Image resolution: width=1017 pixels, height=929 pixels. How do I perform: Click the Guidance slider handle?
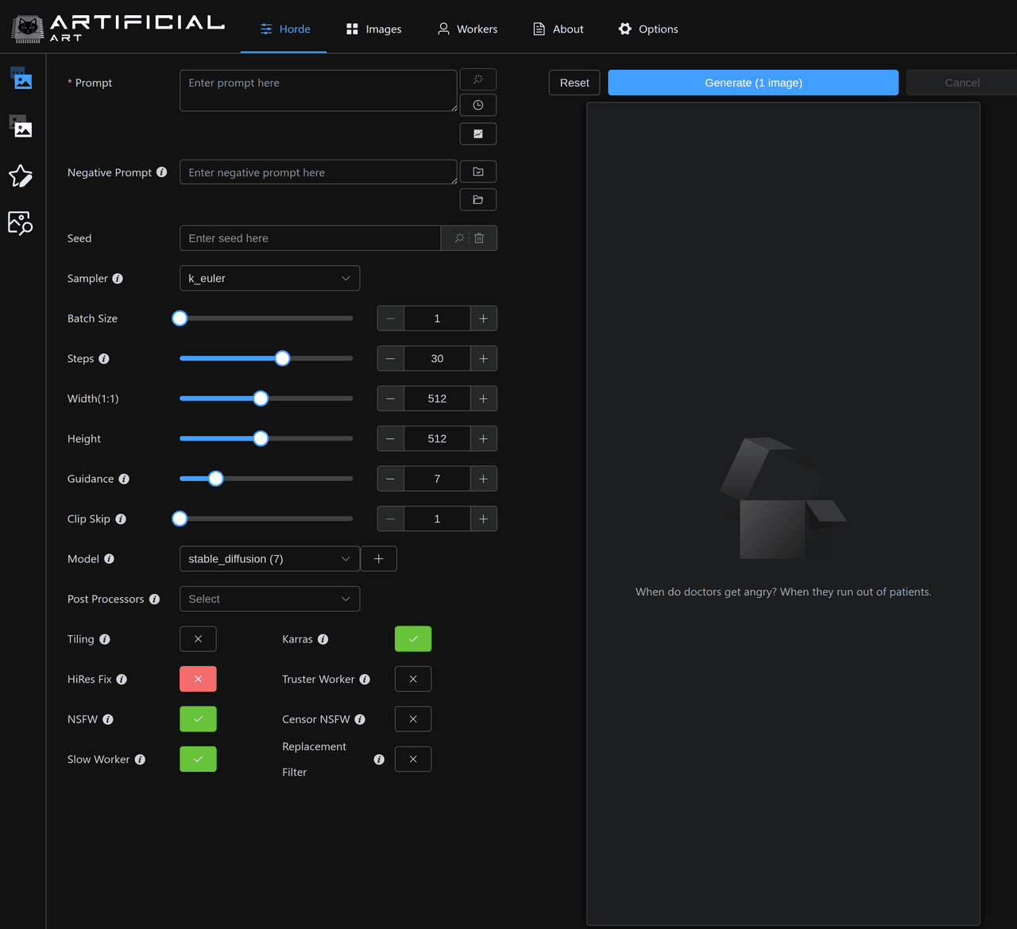(215, 479)
